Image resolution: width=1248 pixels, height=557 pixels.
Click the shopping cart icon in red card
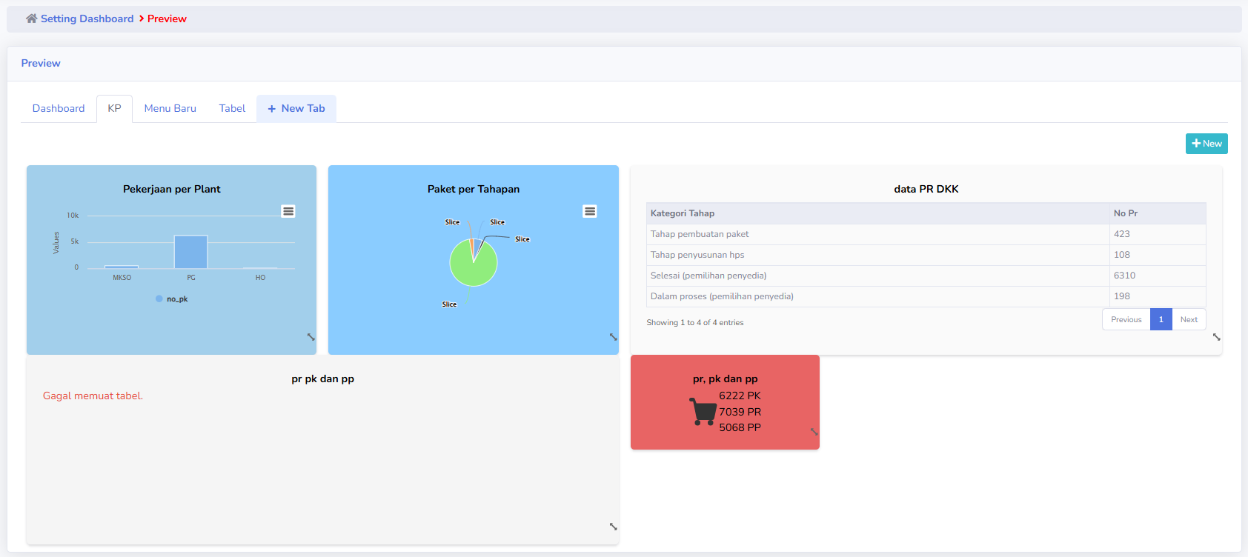pyautogui.click(x=703, y=412)
